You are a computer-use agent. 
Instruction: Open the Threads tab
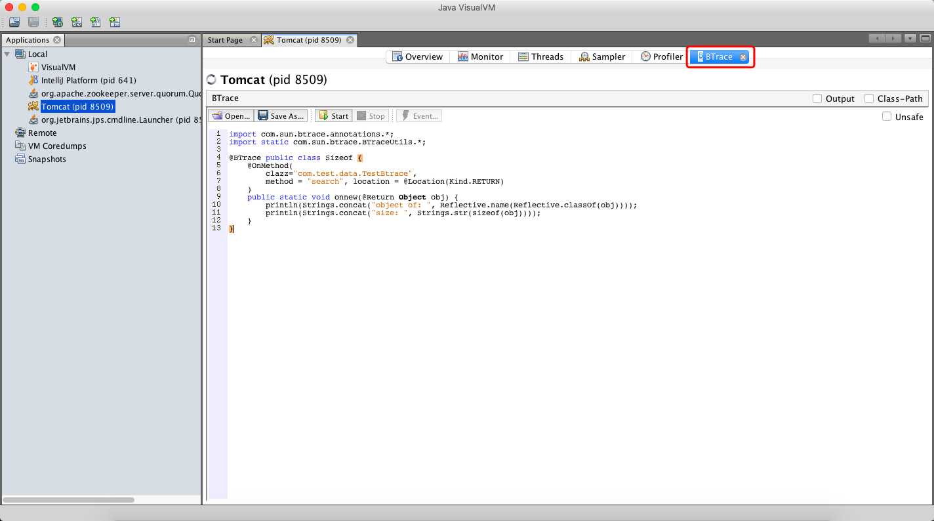coord(541,56)
